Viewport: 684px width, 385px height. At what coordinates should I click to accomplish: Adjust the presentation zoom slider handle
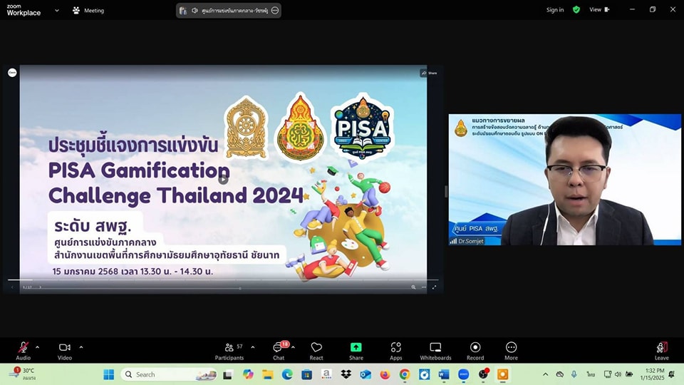click(x=240, y=288)
